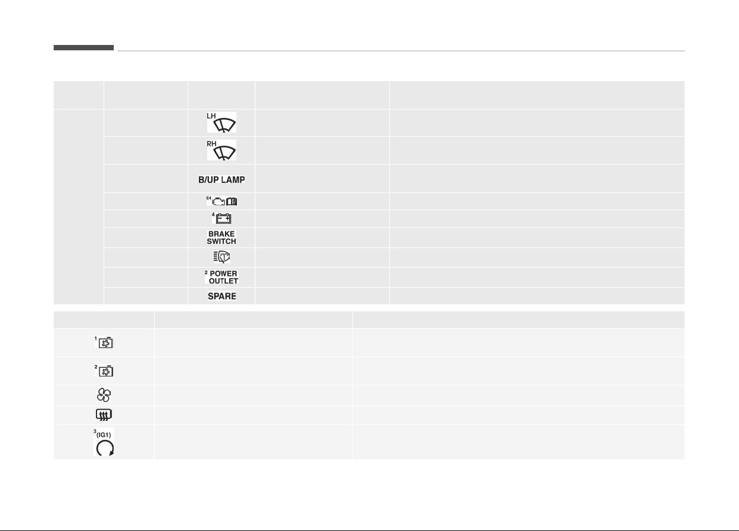739x531 pixels.
Task: Click the circular arrow under IG1
Action: point(105,448)
